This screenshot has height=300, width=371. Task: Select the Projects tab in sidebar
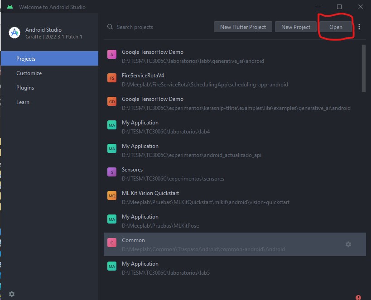[x=49, y=59]
